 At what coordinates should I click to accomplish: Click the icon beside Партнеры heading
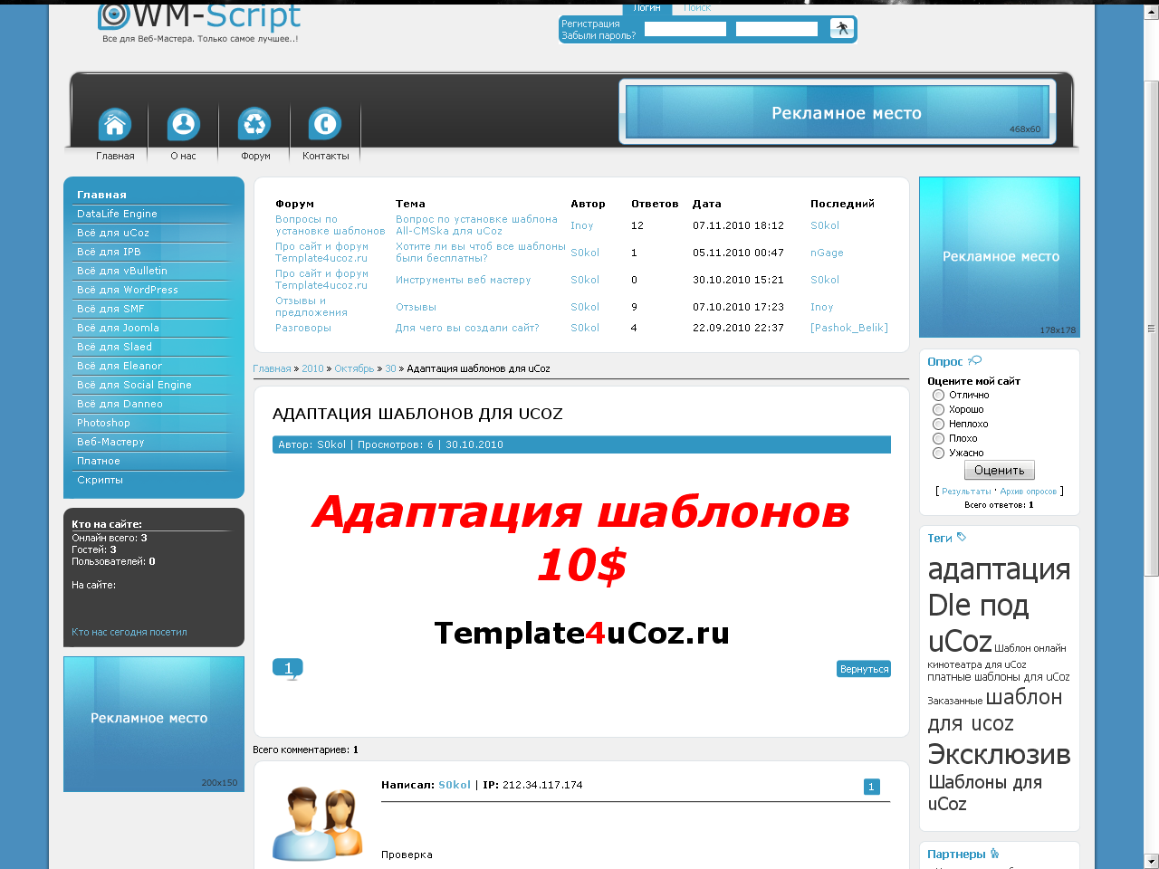tap(994, 853)
